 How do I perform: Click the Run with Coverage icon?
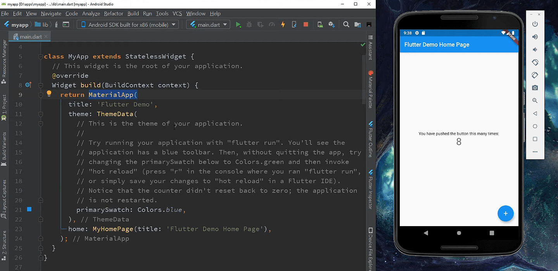click(261, 24)
